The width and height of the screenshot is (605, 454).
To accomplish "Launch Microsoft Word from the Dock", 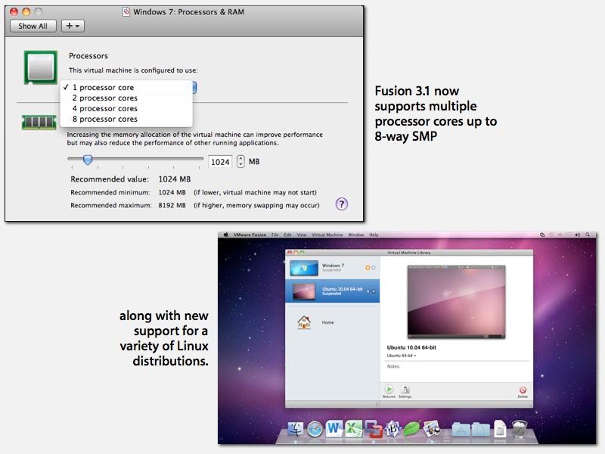I will tap(334, 428).
